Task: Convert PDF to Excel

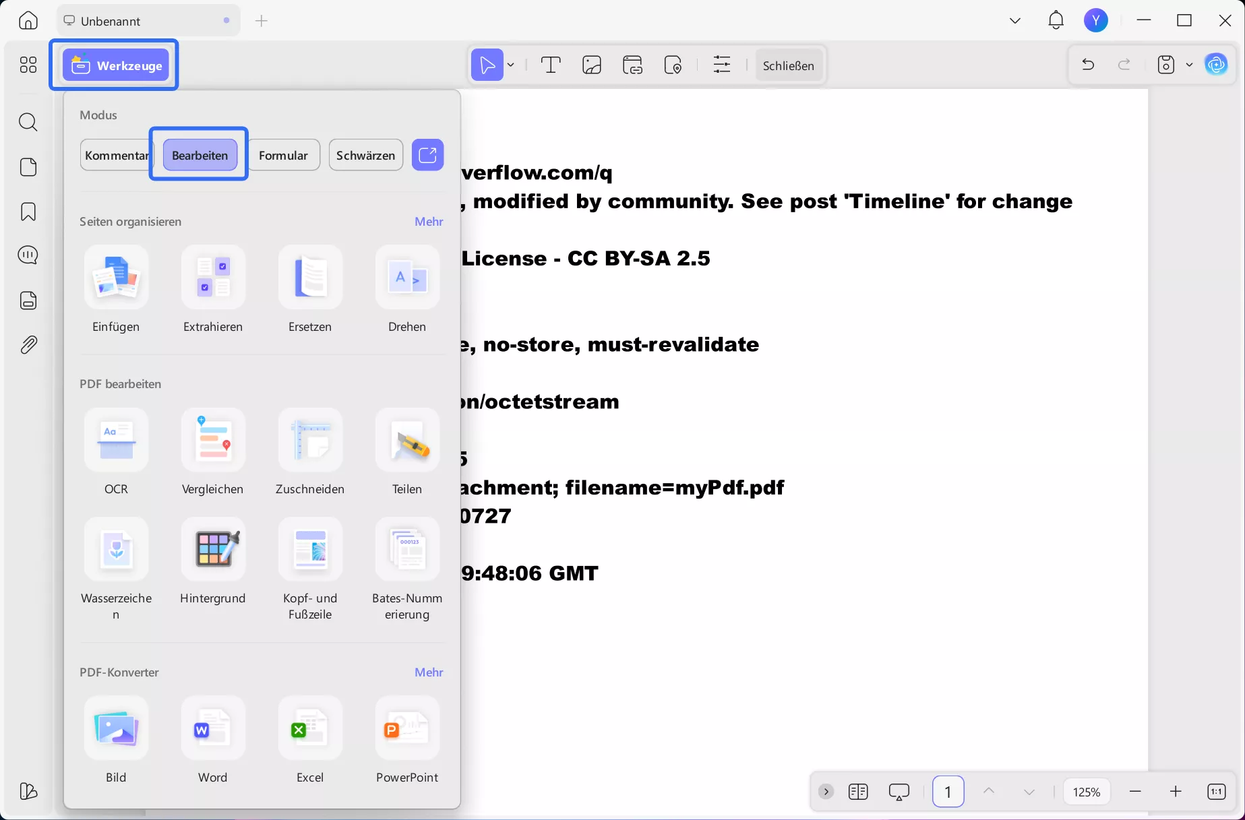Action: (310, 740)
